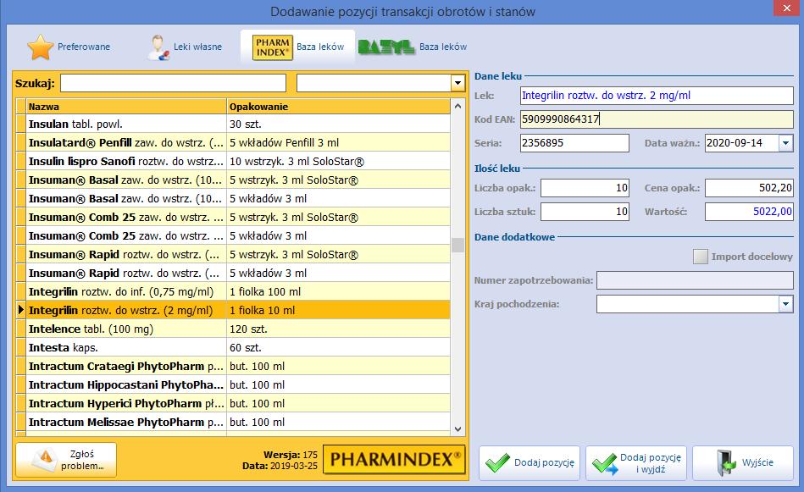
Task: Select the Intractum Hippocastani row
Action: click(x=233, y=385)
